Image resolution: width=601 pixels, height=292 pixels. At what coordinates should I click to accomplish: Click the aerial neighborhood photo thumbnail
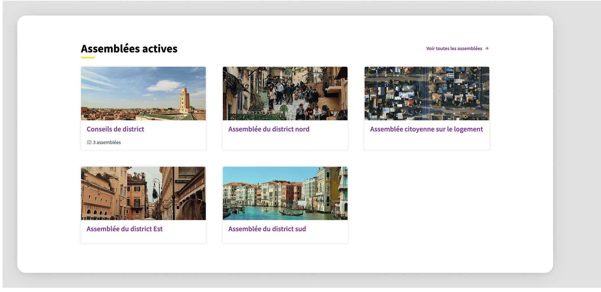(427, 93)
